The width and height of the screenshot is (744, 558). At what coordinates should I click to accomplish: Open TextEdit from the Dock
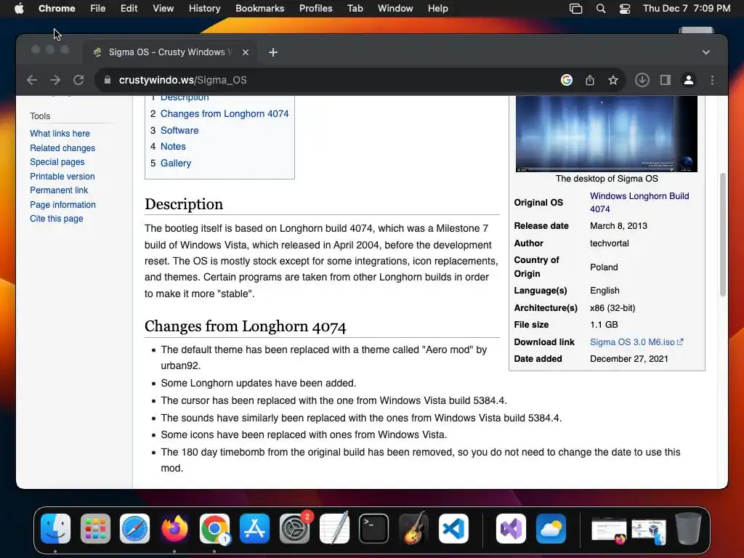point(334,529)
